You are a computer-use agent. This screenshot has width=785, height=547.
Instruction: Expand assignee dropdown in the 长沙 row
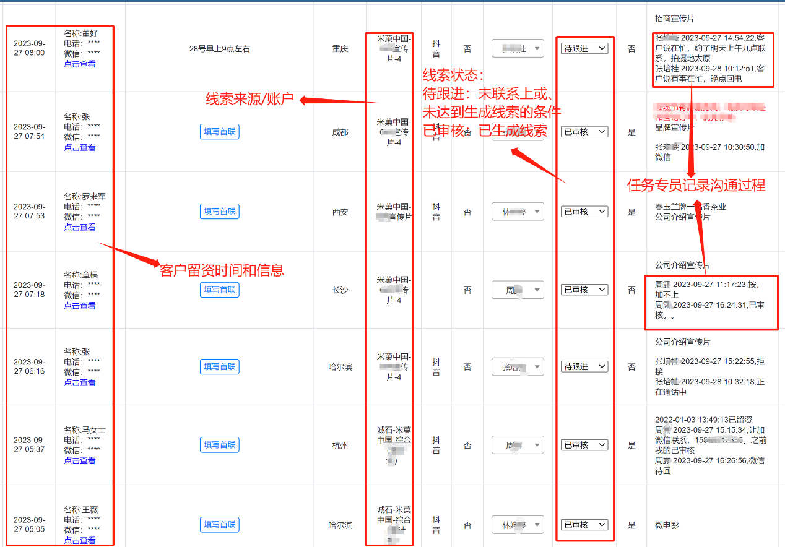coord(518,290)
